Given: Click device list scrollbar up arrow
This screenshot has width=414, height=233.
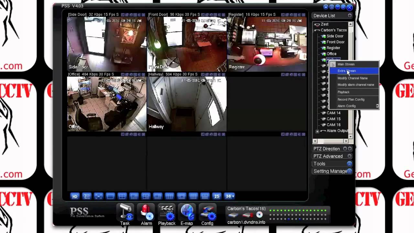Looking at the screenshot, I should [x=351, y=24].
